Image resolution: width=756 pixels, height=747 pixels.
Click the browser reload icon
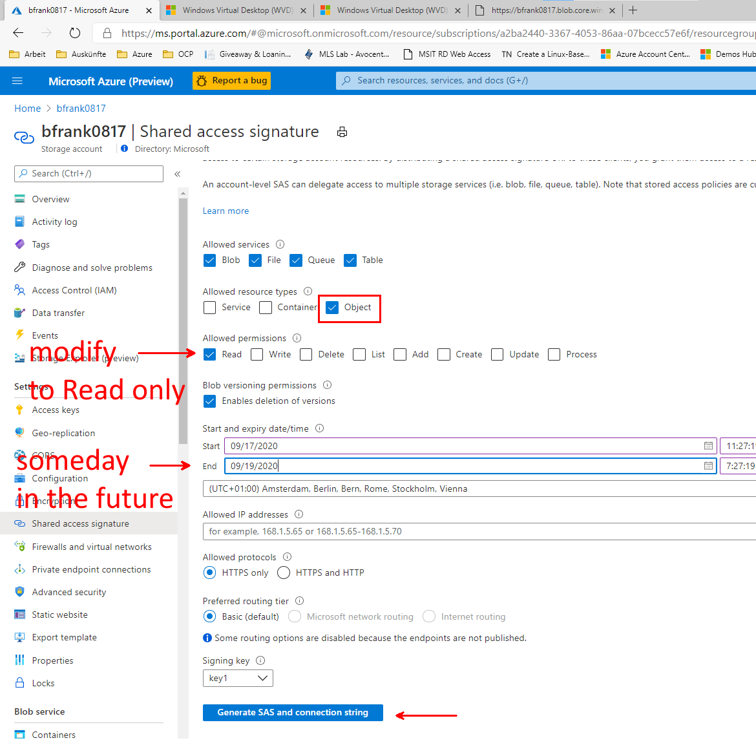point(75,33)
